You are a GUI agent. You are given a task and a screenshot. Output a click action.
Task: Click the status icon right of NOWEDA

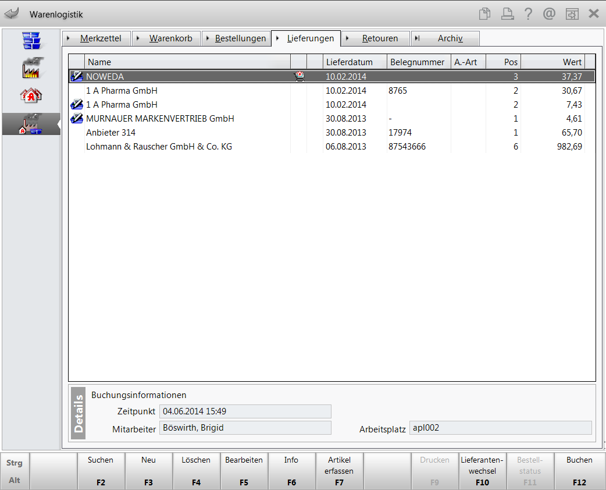point(299,76)
